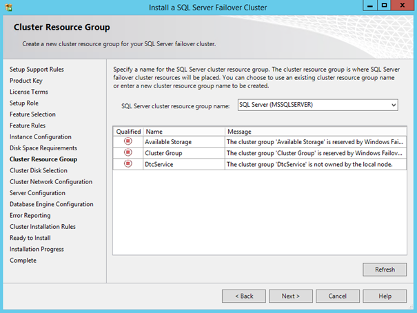417x313 pixels.
Task: Go to the next step with Next
Action: (291, 296)
